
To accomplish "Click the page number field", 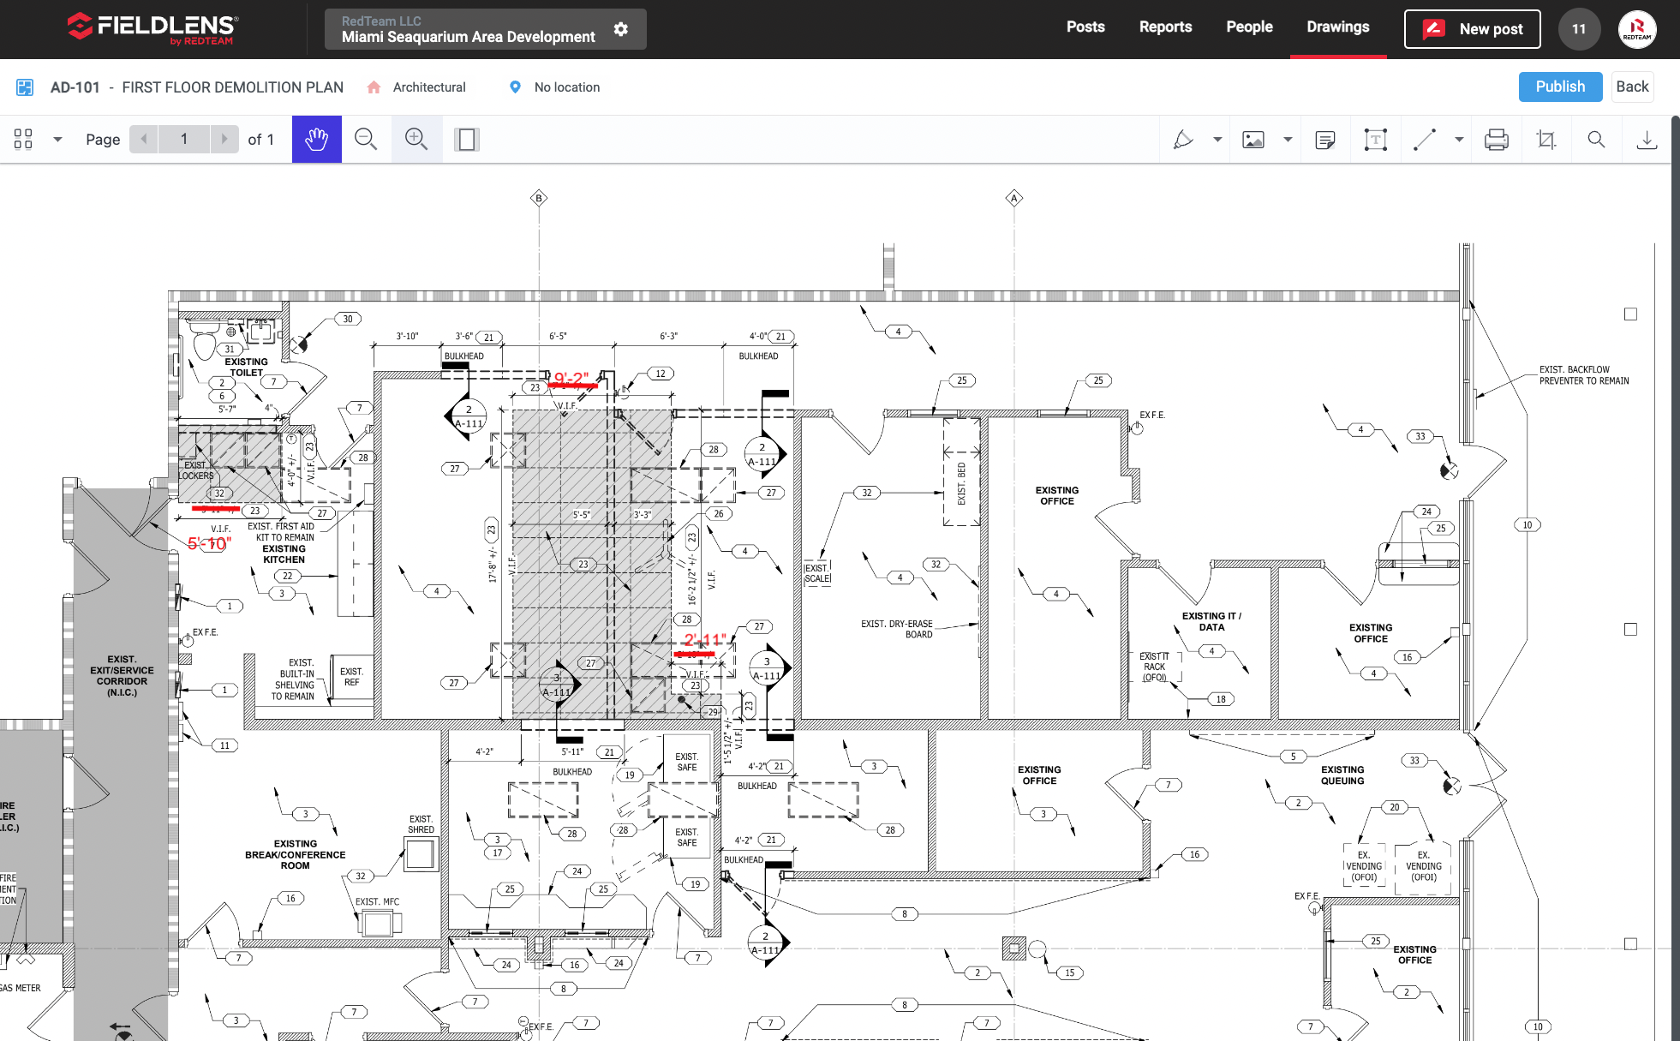I will coord(183,139).
